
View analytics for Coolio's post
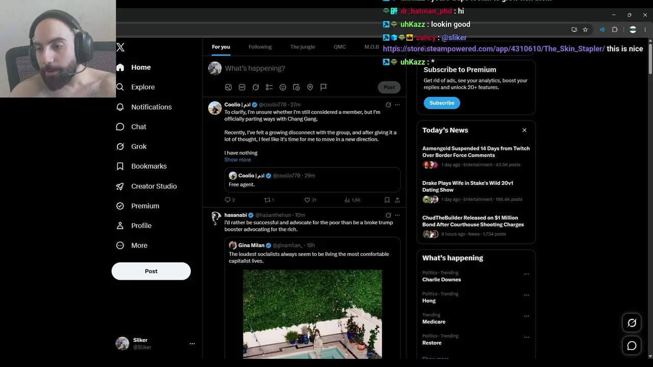[347, 200]
